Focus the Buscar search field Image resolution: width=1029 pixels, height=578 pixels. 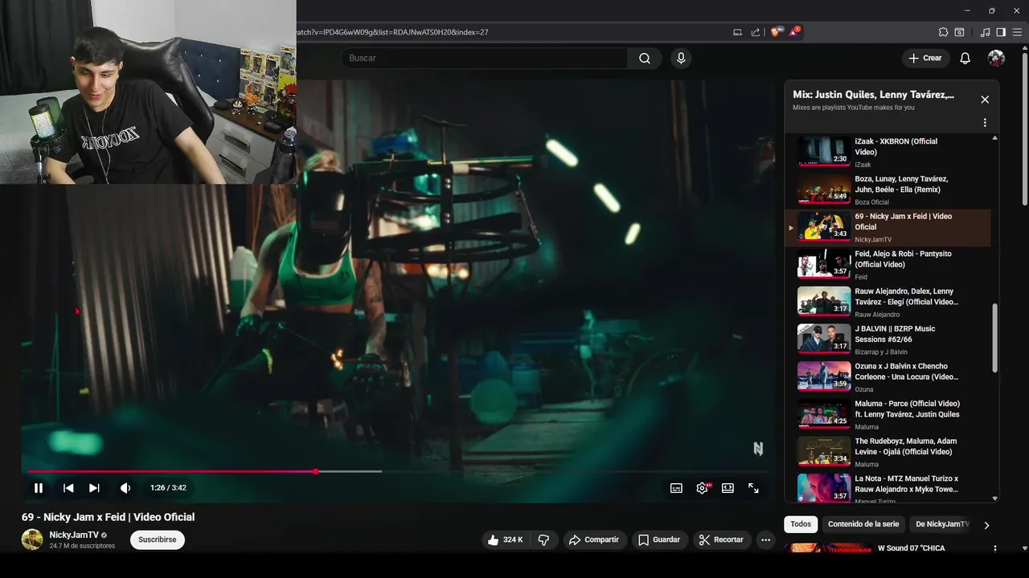484,58
